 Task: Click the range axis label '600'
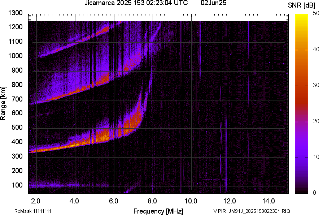17,113
